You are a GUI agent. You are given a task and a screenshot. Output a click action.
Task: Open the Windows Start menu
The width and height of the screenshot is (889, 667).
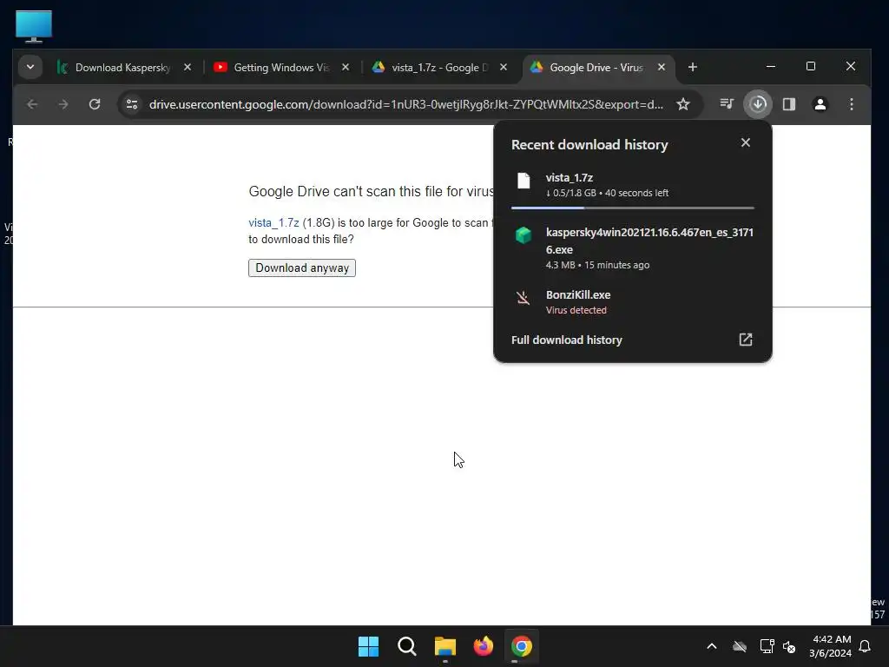tap(368, 646)
